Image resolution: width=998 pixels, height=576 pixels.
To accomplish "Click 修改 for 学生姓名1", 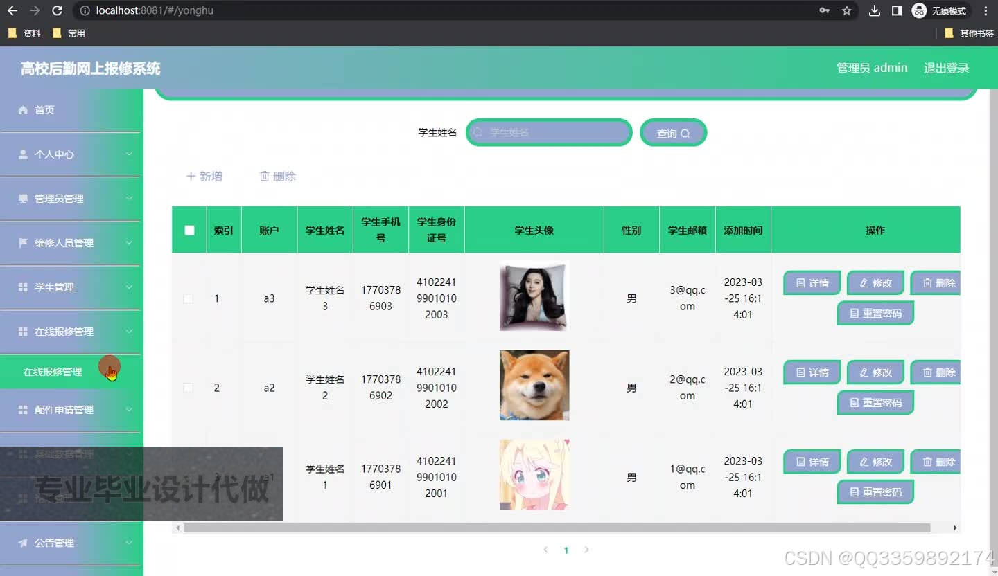I will 875,461.
